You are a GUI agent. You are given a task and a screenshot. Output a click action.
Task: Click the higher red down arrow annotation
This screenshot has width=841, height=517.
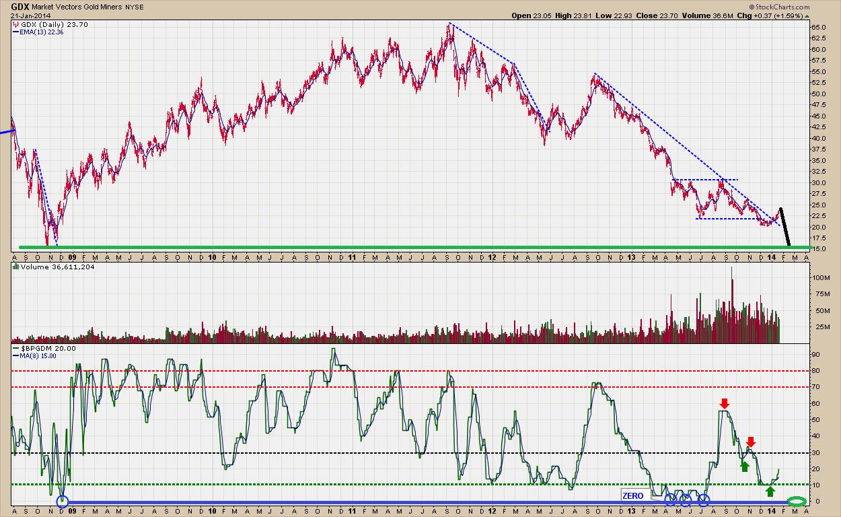724,403
